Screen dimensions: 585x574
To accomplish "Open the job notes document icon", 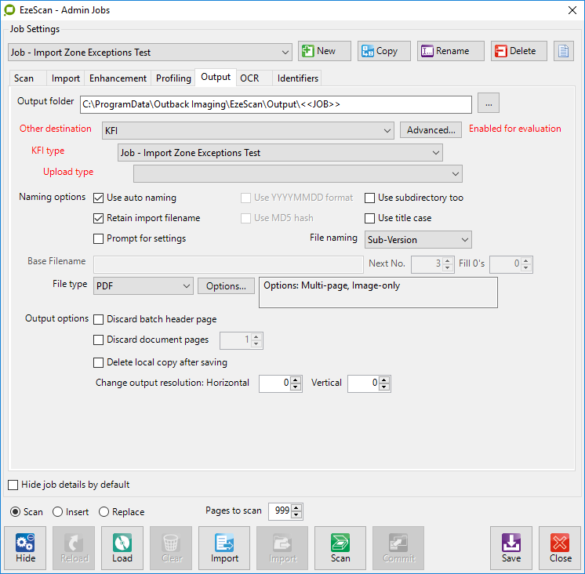I will click(564, 51).
